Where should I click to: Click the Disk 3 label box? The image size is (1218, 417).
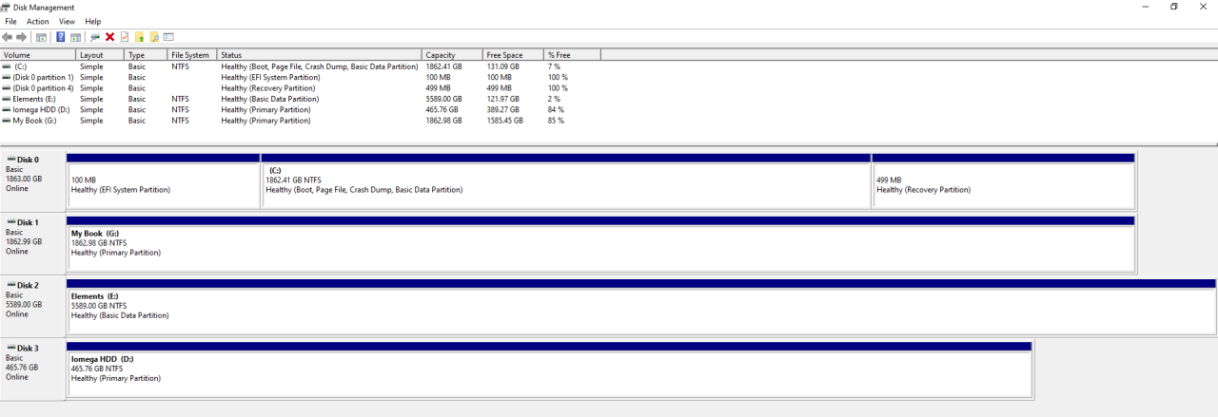pyautogui.click(x=32, y=368)
